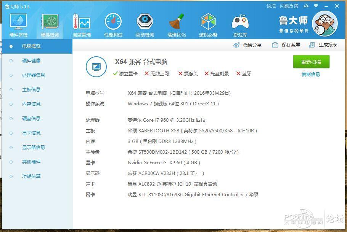Open 内存信息 sidebar item

point(37,104)
